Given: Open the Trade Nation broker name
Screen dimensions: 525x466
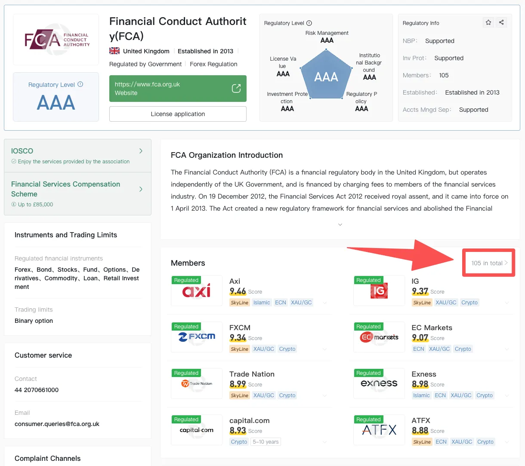Looking at the screenshot, I should tap(252, 374).
